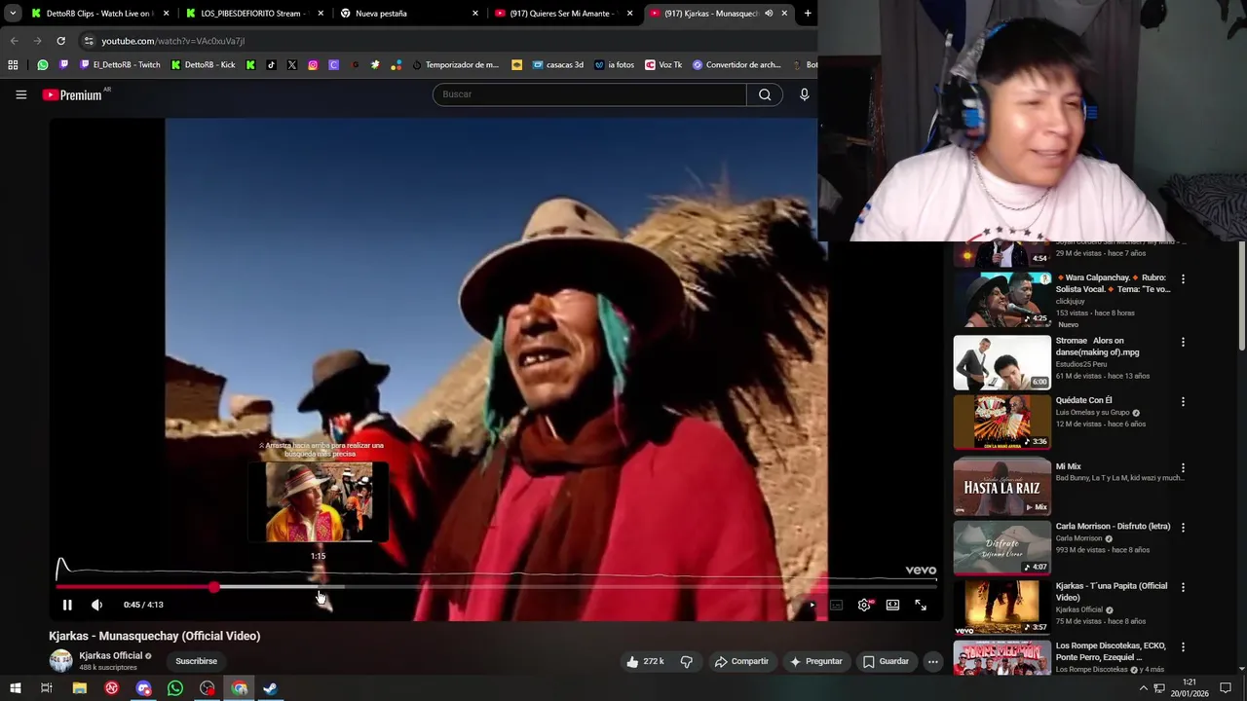
Task: Open Task View on taskbar
Action: 46,688
